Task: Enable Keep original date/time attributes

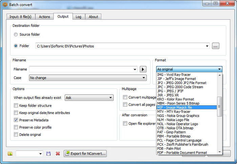Action: point(16,113)
